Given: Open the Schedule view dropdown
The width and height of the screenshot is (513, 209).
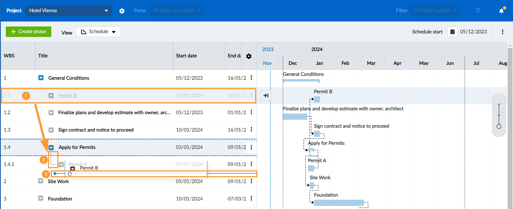Looking at the screenshot, I should coord(98,32).
